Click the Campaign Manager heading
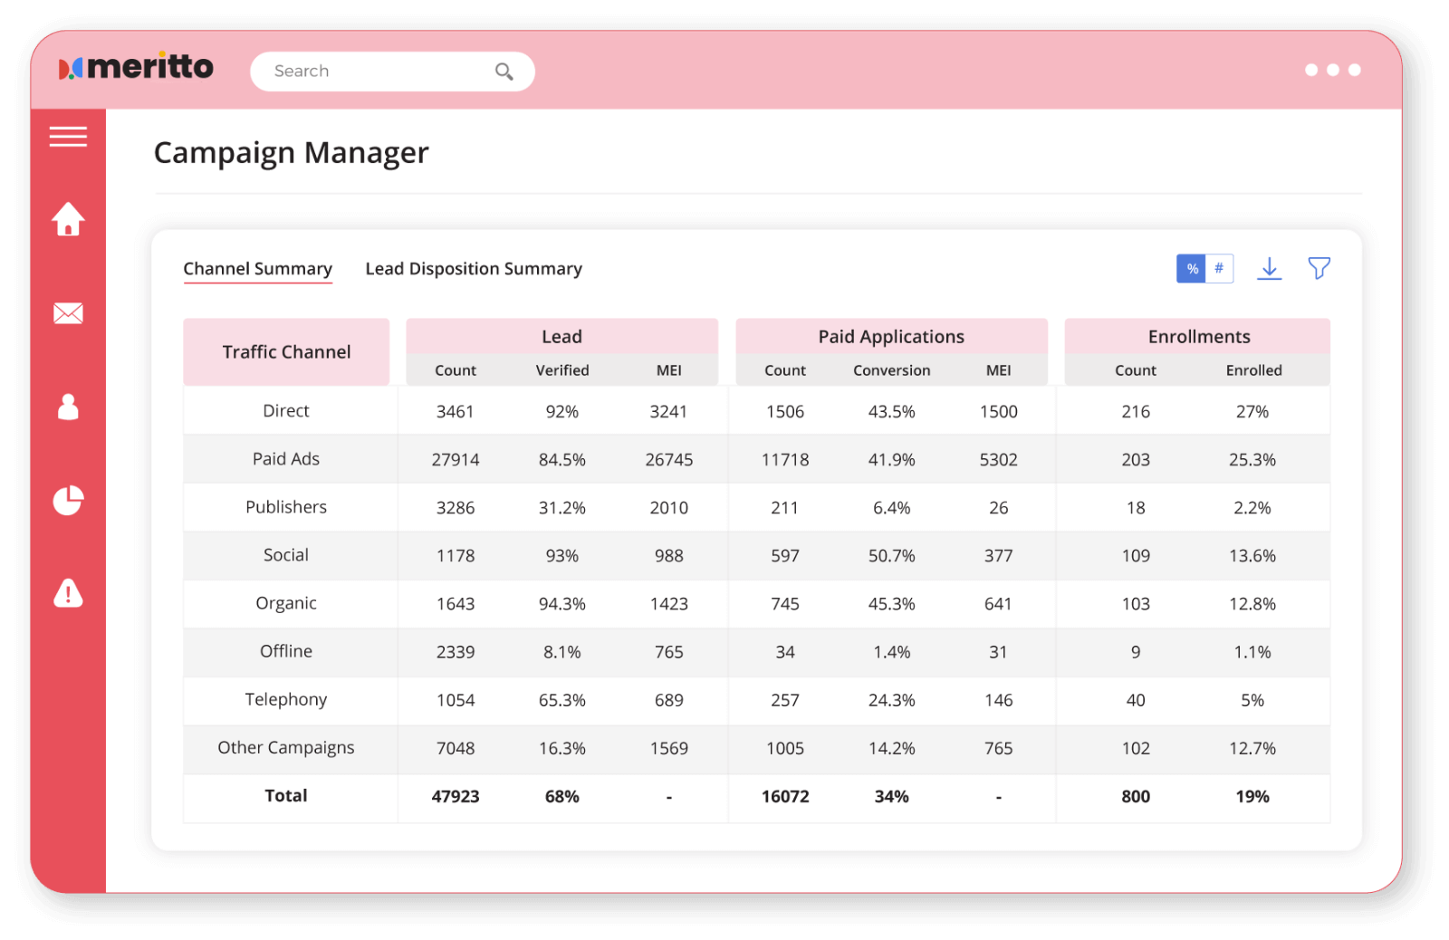Screen dimensions: 1449x940 click(x=292, y=152)
